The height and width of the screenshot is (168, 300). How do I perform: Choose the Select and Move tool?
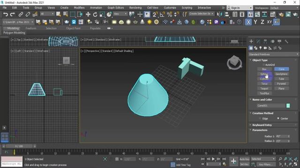click(x=88, y=14)
